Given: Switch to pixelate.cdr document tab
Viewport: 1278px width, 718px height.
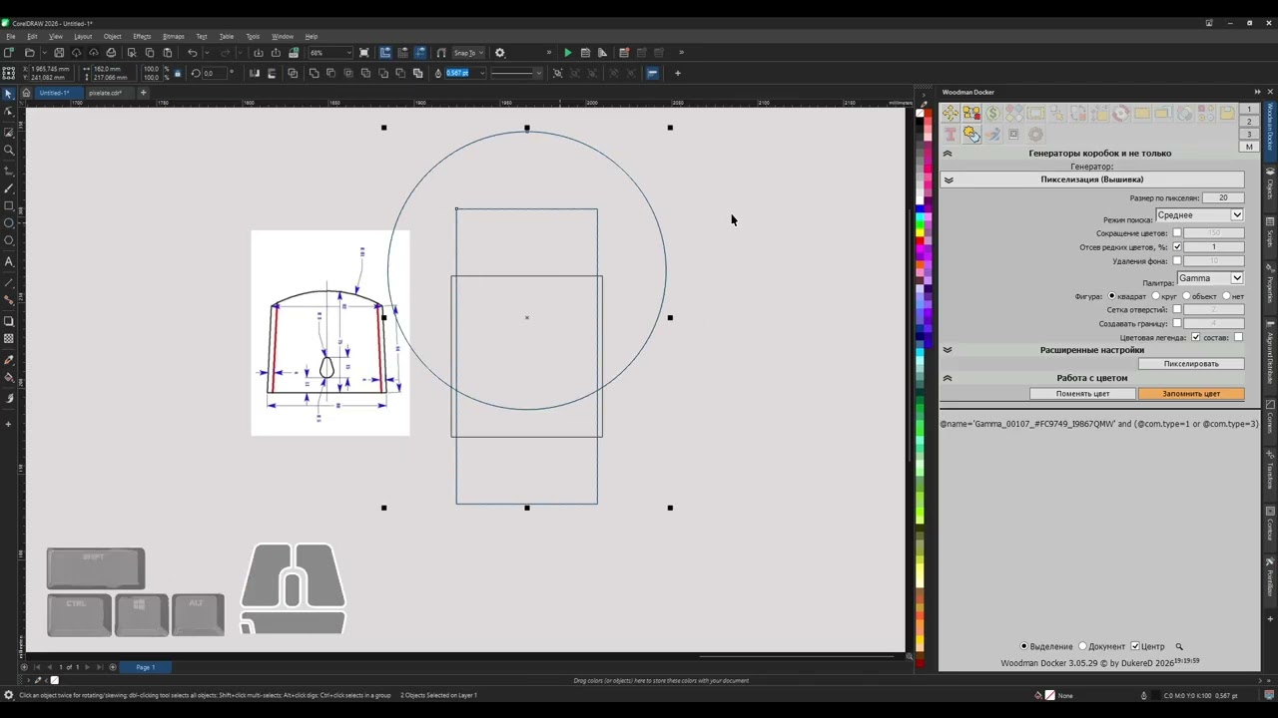Looking at the screenshot, I should (105, 93).
